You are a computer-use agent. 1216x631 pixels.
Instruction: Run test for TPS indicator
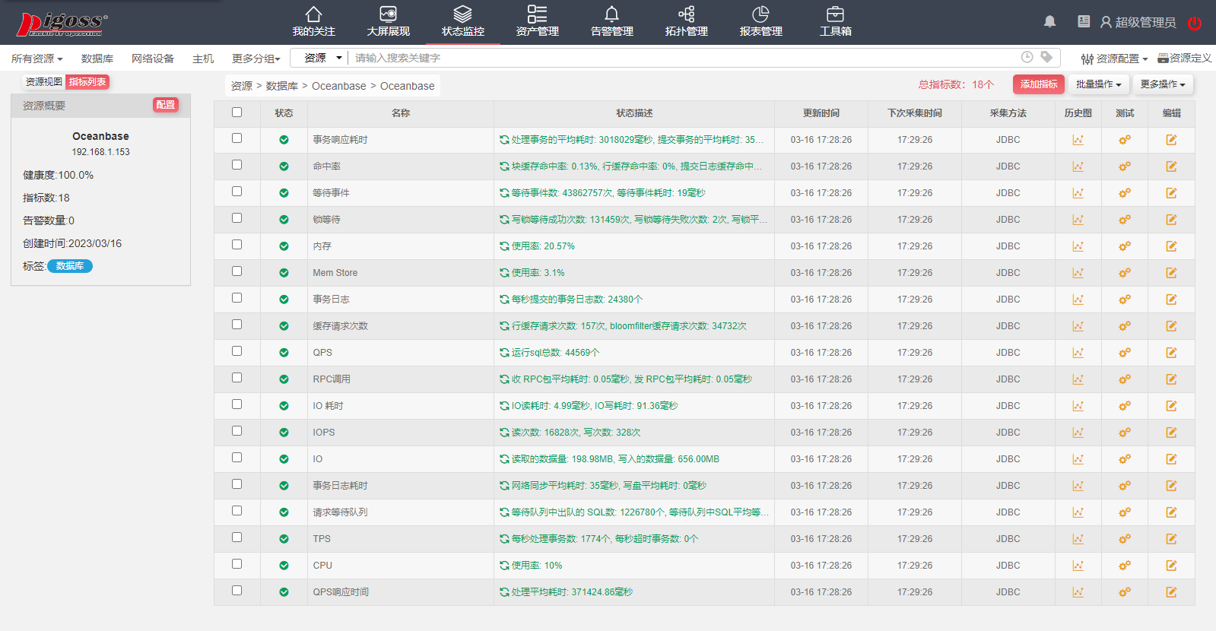click(x=1125, y=539)
